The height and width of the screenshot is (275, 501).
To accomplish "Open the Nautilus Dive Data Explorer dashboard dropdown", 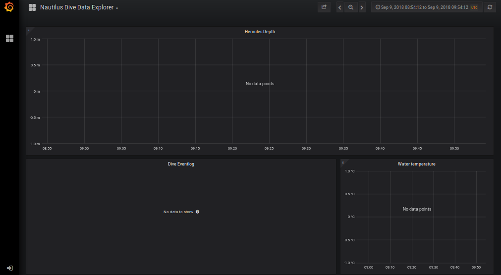I will click(79, 7).
